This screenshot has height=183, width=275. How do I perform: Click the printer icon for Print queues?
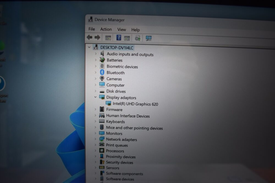(x=102, y=145)
